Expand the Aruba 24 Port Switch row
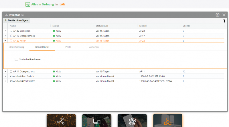The height and width of the screenshot is (127, 229). coord(5,81)
